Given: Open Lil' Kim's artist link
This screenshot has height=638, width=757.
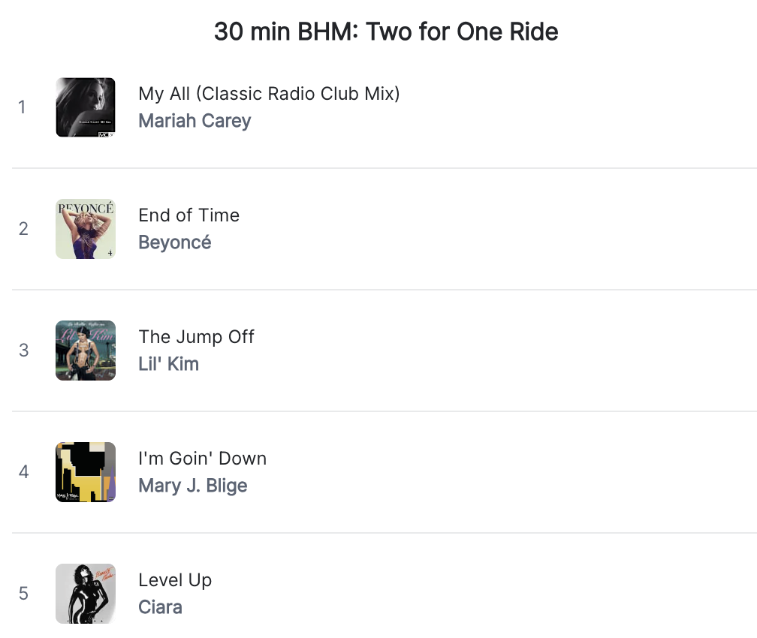Looking at the screenshot, I should click(168, 363).
